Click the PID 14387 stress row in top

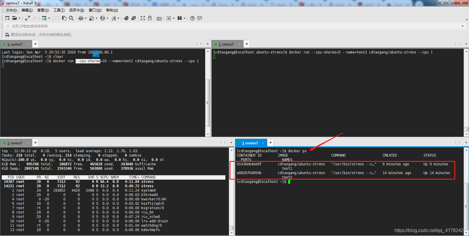point(113,182)
